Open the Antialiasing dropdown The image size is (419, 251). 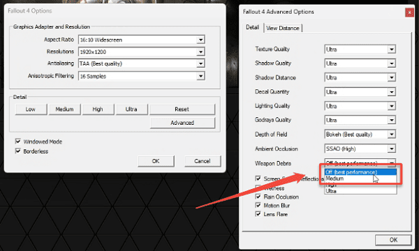[142, 63]
